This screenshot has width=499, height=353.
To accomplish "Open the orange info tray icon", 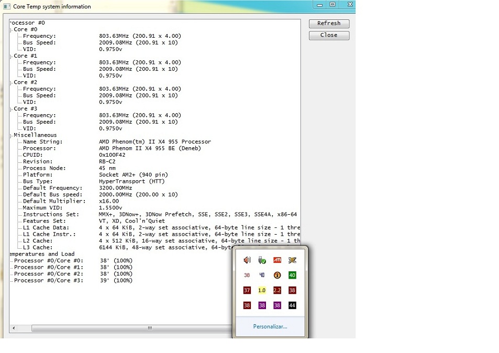I will [277, 275].
